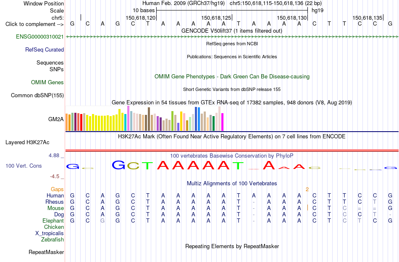Click the OMIM Gene Phenotypes title text
The width and height of the screenshot is (399, 262).
232,77
